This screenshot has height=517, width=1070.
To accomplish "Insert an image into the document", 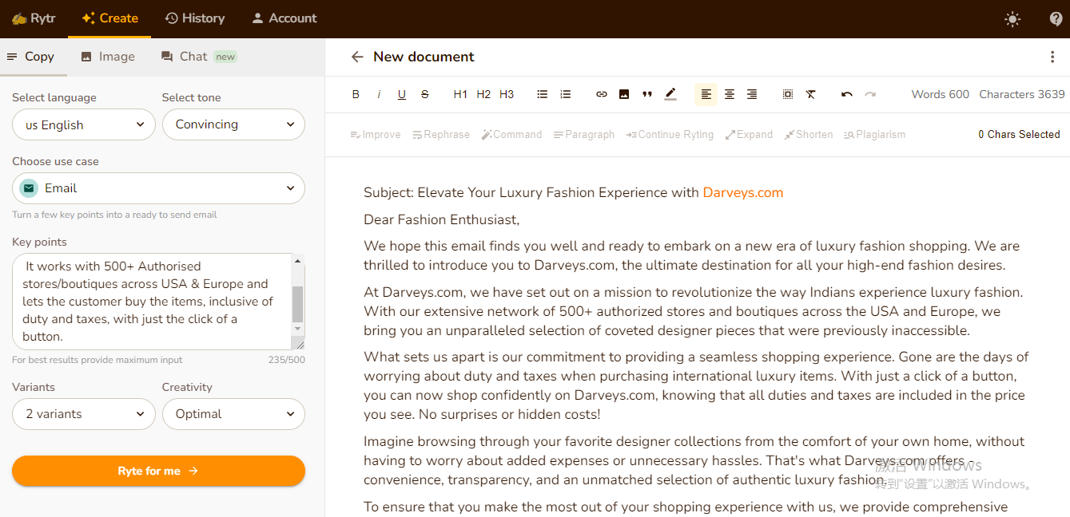I will coord(624,94).
